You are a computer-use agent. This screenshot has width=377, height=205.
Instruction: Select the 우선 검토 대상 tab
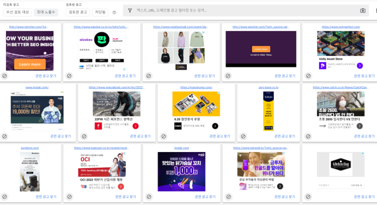point(18,12)
